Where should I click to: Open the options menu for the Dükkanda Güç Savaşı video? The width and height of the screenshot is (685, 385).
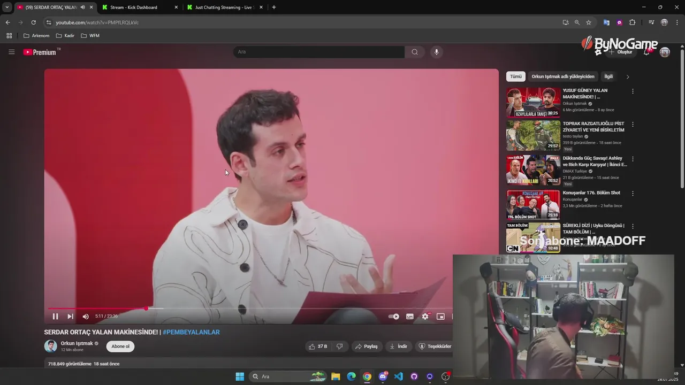(x=633, y=159)
